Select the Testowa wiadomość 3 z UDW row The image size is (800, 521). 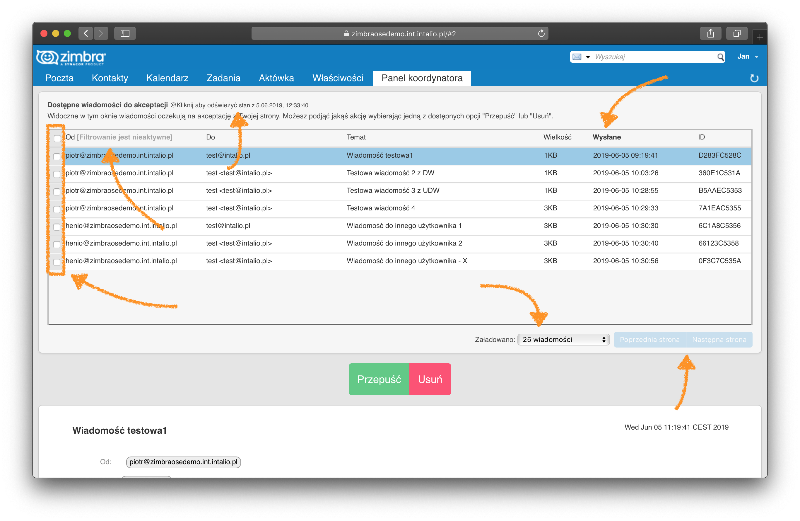coord(400,190)
